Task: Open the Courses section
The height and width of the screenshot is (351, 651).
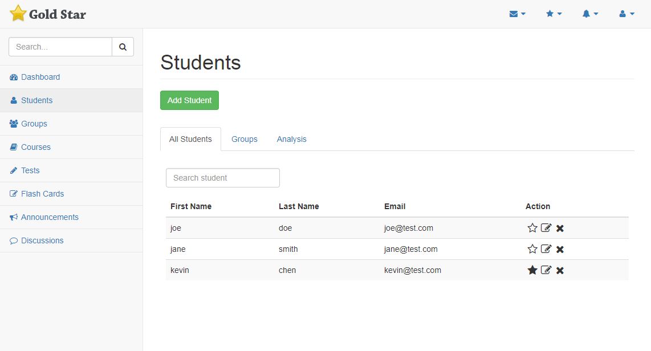Action: (35, 147)
